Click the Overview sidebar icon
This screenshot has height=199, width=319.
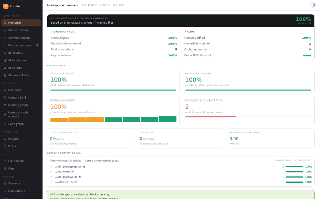pyautogui.click(x=5, y=23)
